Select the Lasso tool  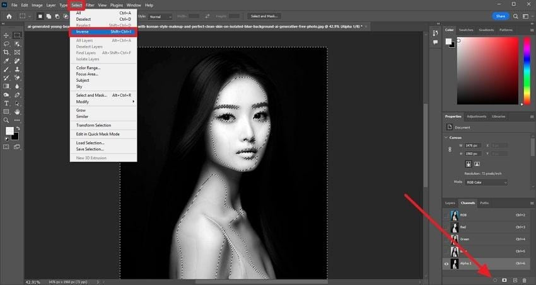(6, 44)
